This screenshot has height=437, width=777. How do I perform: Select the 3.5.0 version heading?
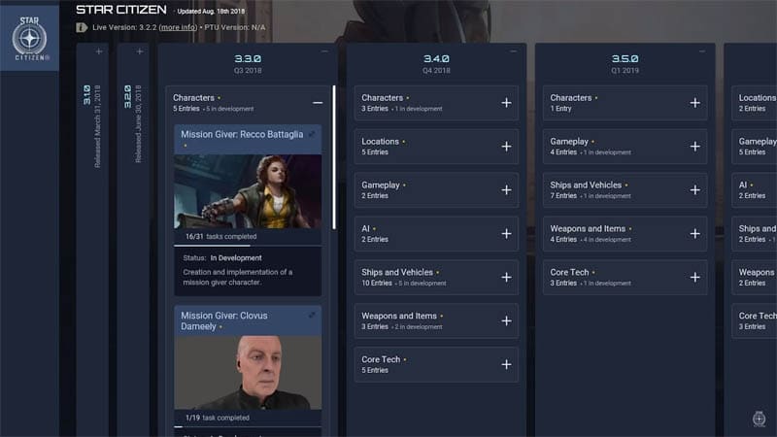click(625, 58)
